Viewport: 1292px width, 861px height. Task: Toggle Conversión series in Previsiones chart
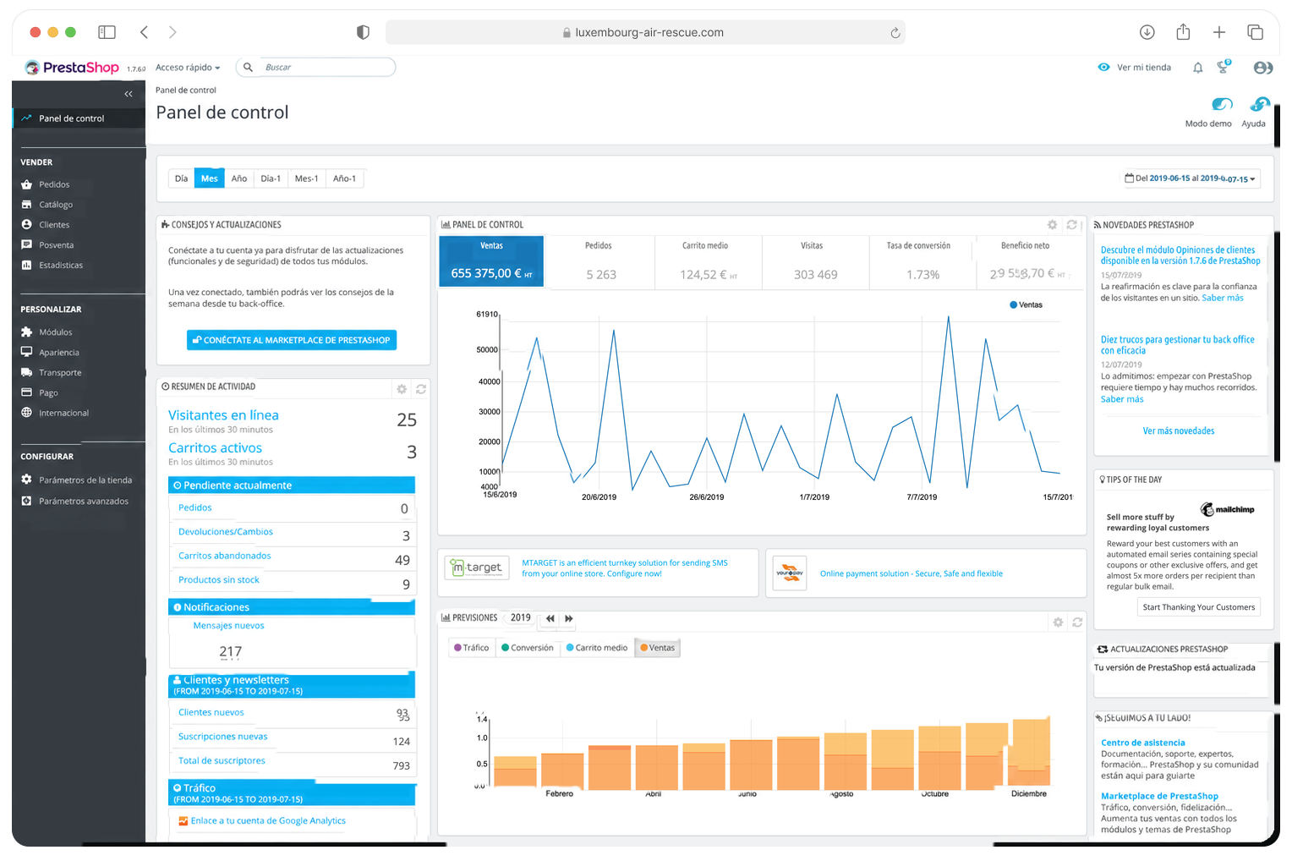coord(528,648)
